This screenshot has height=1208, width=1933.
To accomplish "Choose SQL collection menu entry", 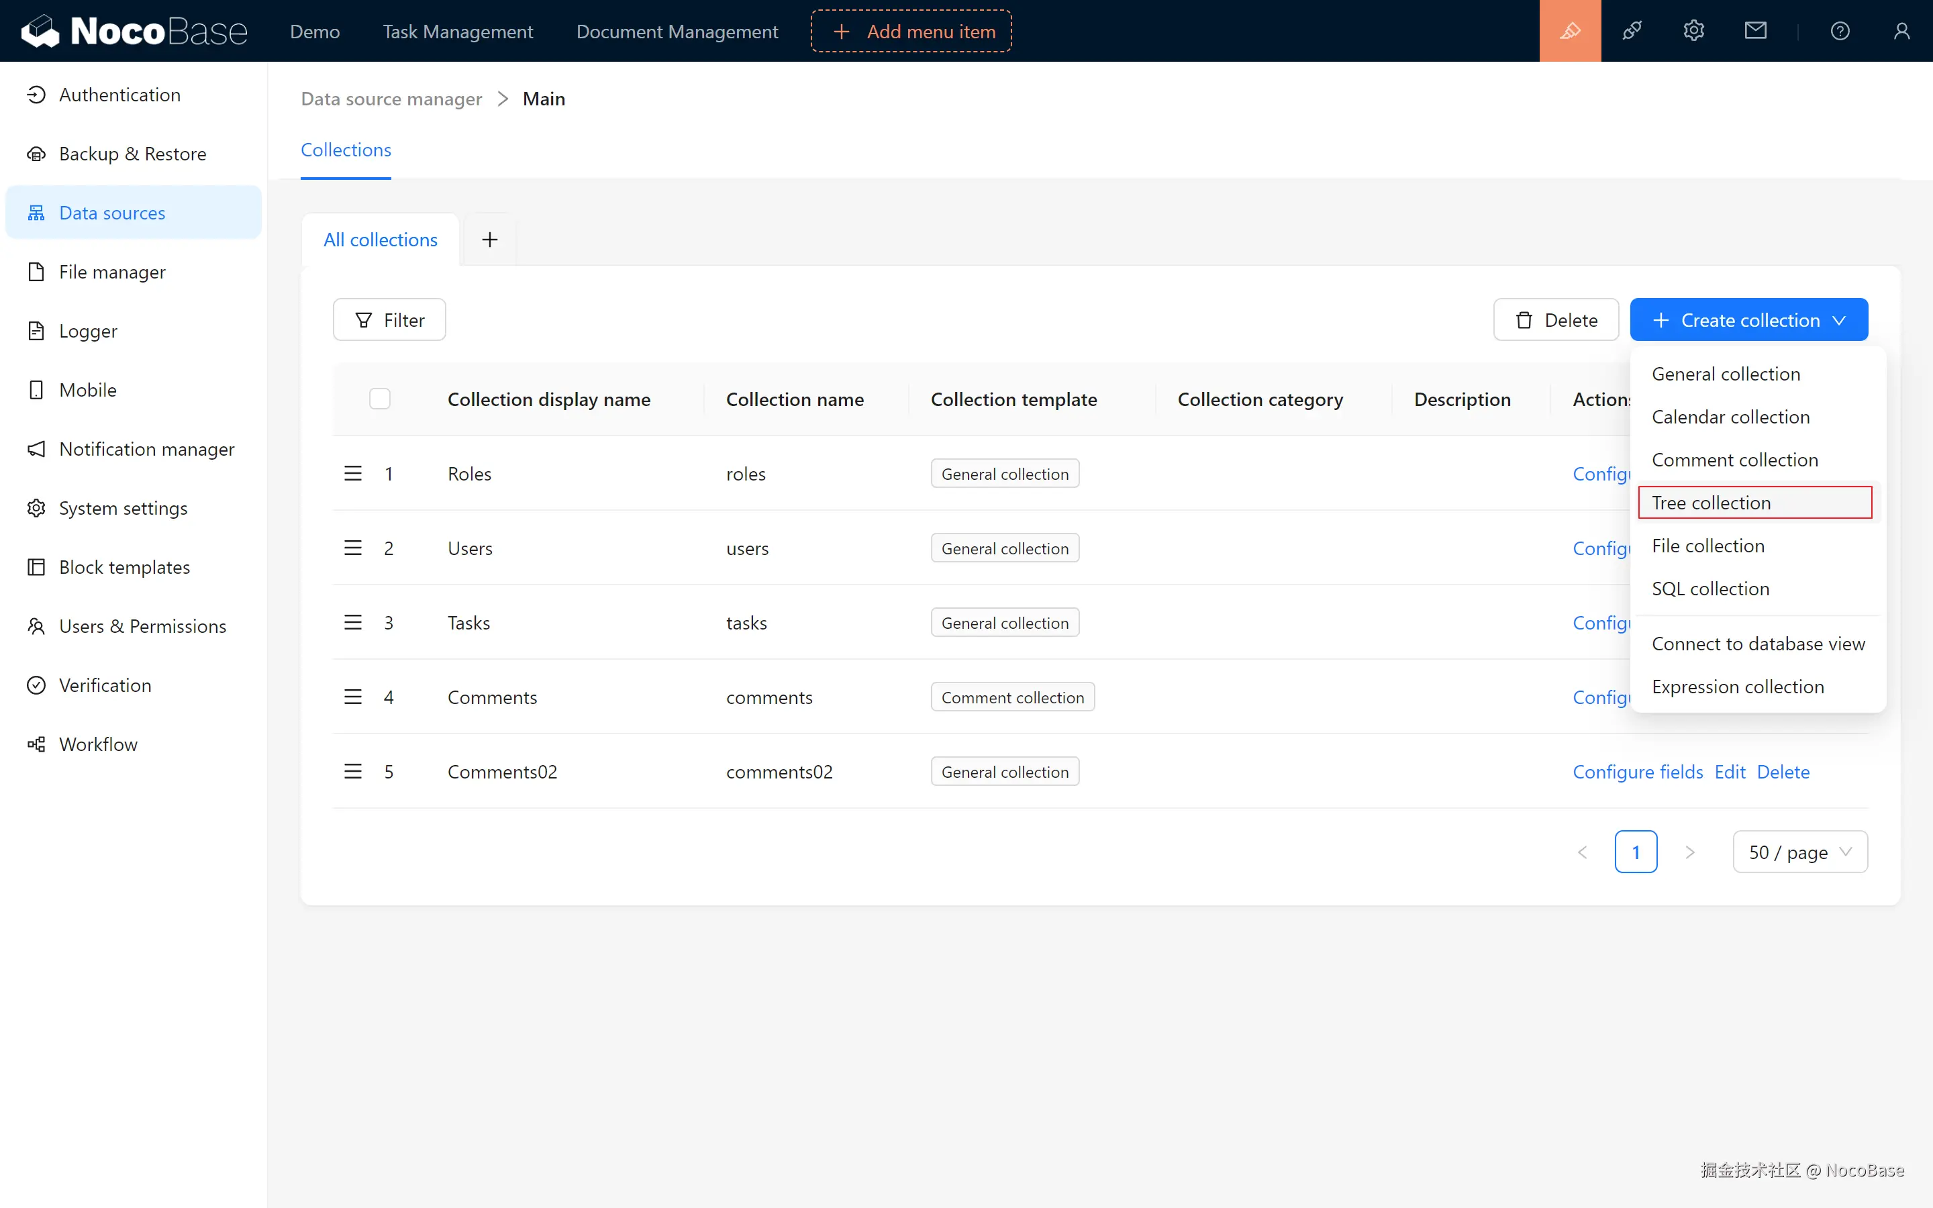I will click(1710, 589).
